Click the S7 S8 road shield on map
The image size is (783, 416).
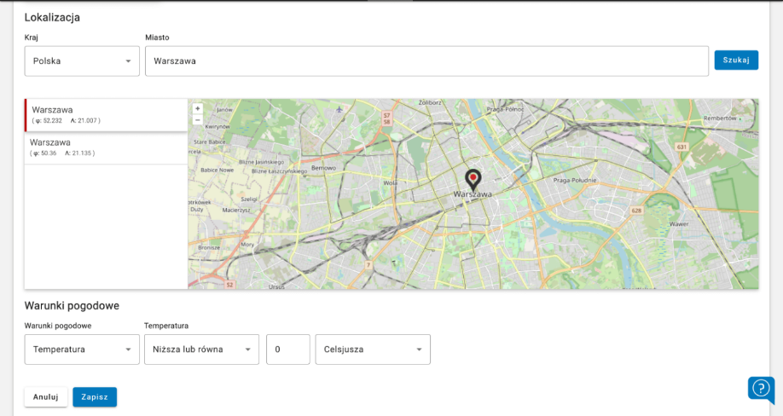[386, 118]
